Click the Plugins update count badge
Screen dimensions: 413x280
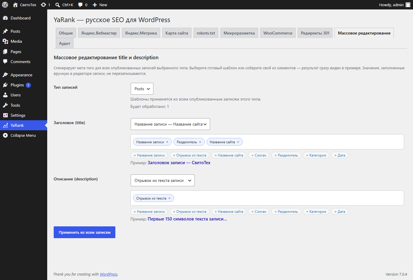click(28, 85)
